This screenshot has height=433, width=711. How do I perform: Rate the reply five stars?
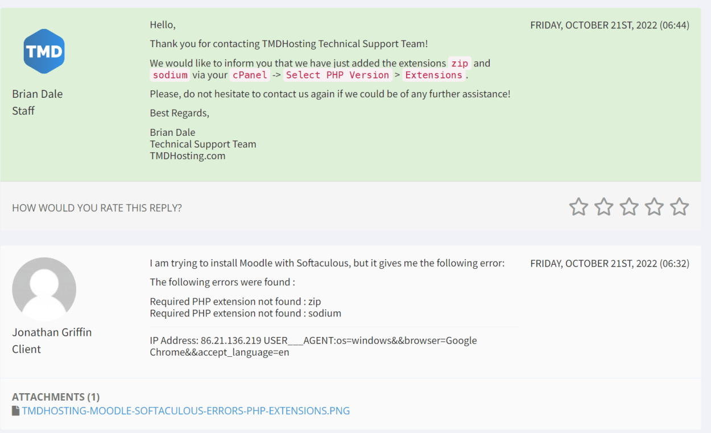pyautogui.click(x=680, y=207)
